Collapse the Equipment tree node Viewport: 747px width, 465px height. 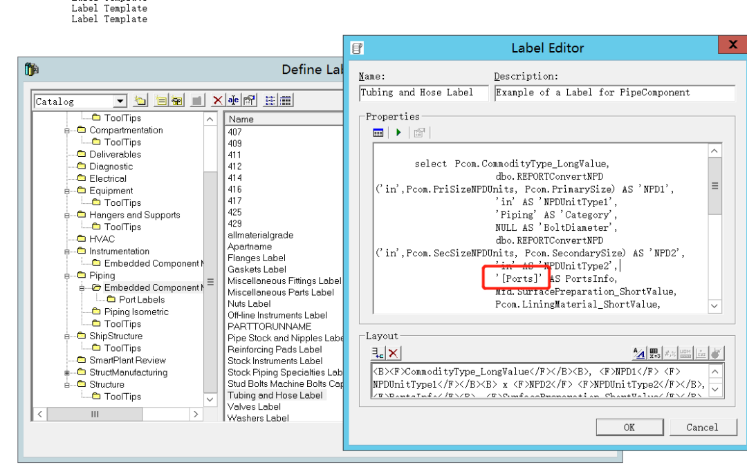pos(67,191)
